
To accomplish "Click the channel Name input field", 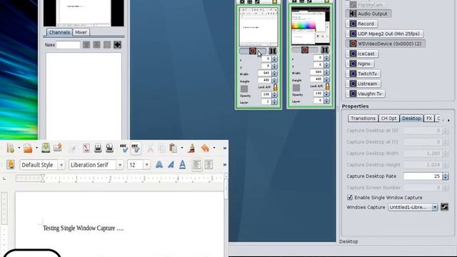I will point(69,45).
